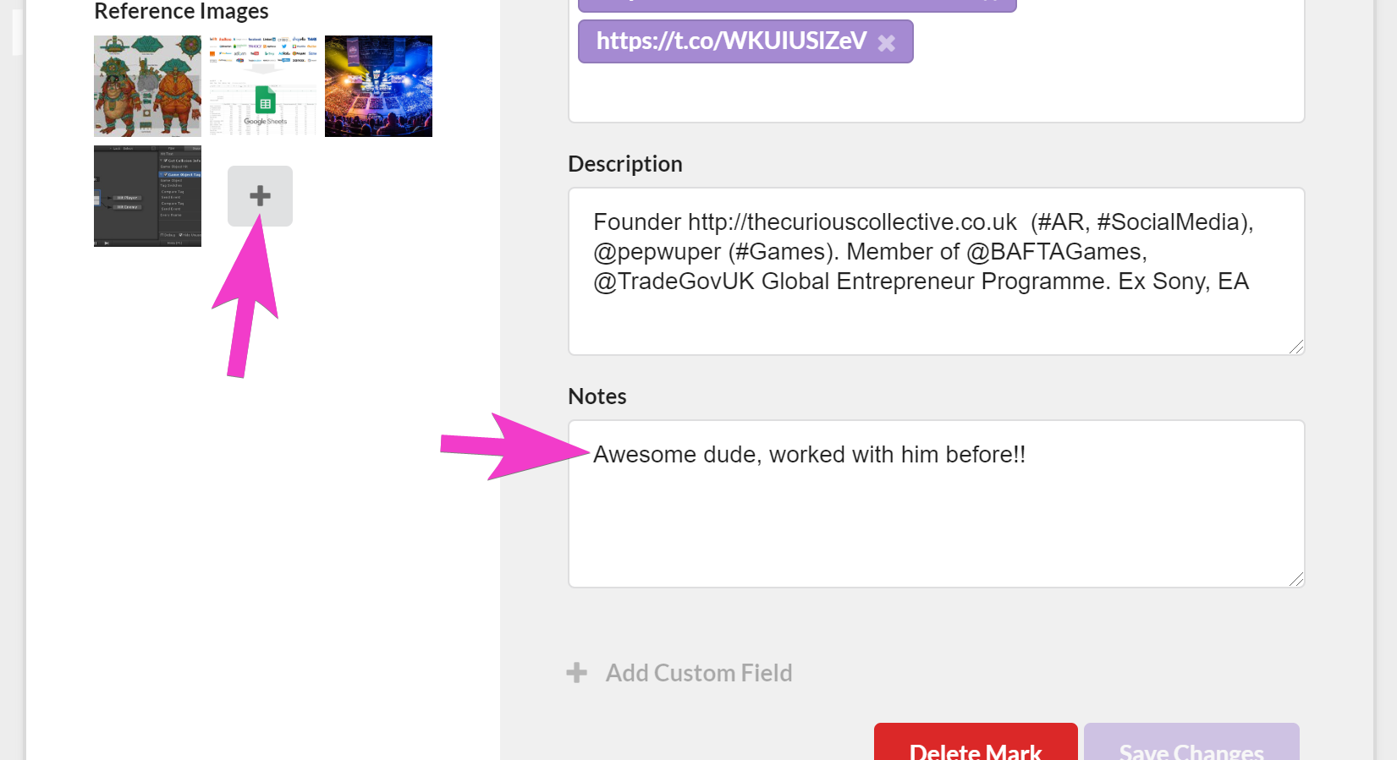Viewport: 1397px width, 760px height.
Task: Click the https://t.co/WKUIUSIZeV link tag text
Action: tap(731, 41)
